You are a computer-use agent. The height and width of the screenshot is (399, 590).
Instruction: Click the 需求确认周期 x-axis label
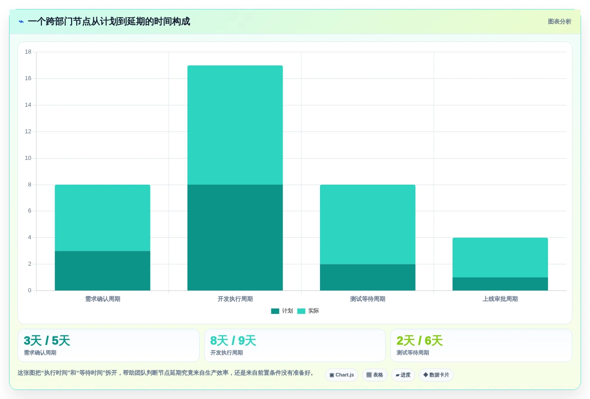pyautogui.click(x=102, y=299)
